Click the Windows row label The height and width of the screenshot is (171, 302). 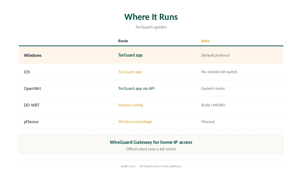pos(33,55)
